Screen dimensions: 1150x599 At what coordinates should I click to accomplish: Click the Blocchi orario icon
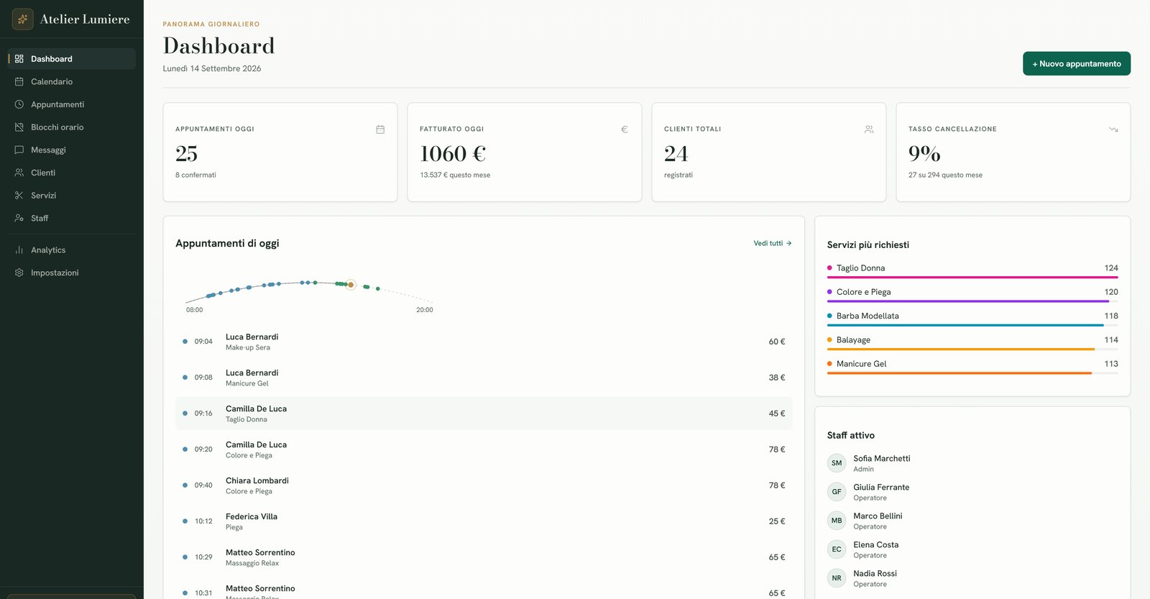[19, 127]
